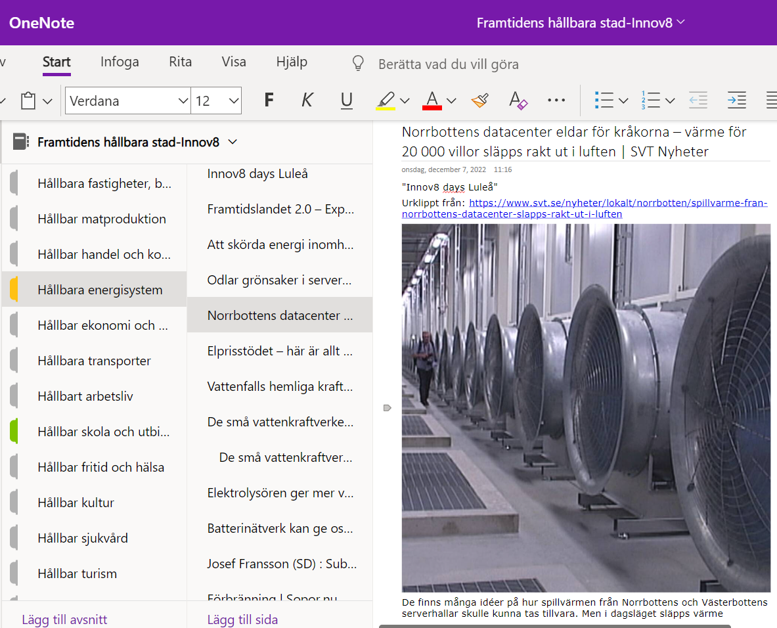Open page Josef Fransson (SD)
The height and width of the screenshot is (628, 777).
coord(280,564)
